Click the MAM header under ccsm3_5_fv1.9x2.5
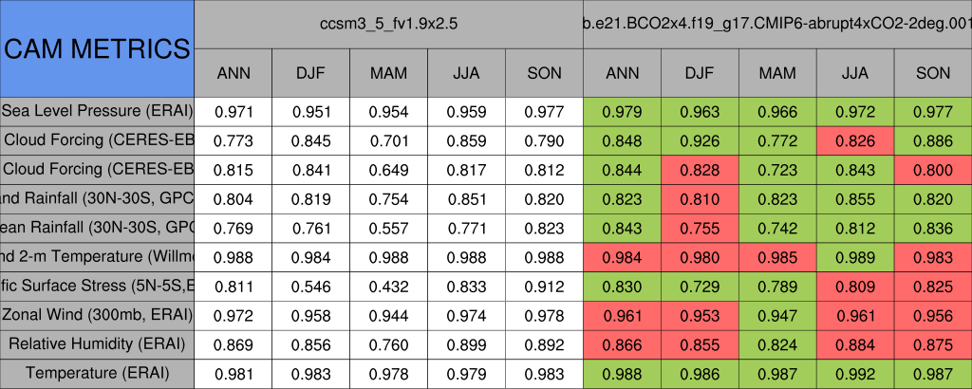This screenshot has height=389, width=972. [x=388, y=73]
